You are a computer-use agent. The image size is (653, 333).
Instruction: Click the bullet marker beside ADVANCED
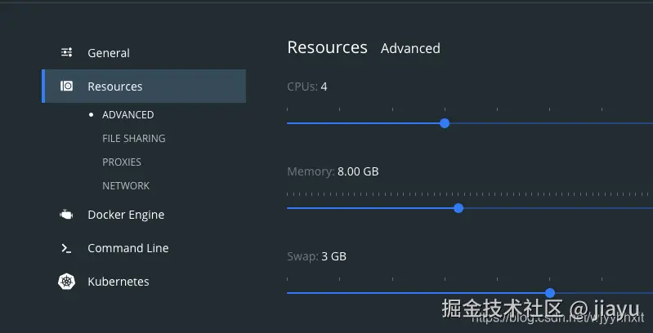[91, 115]
